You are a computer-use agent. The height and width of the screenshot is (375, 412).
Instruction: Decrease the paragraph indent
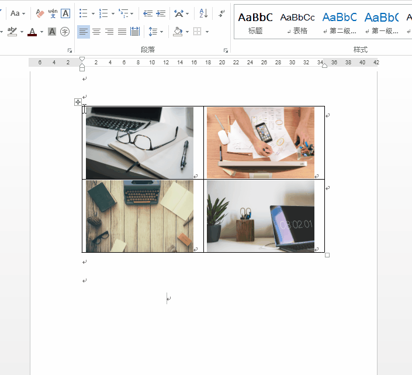[148, 13]
